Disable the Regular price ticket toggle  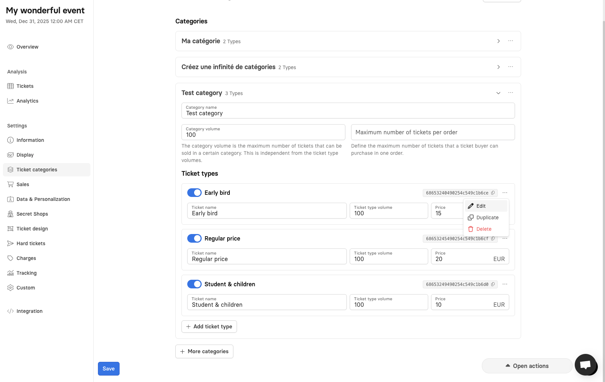194,239
